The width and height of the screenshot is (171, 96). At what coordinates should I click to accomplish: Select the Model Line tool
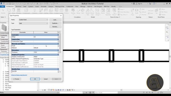point(92,12)
